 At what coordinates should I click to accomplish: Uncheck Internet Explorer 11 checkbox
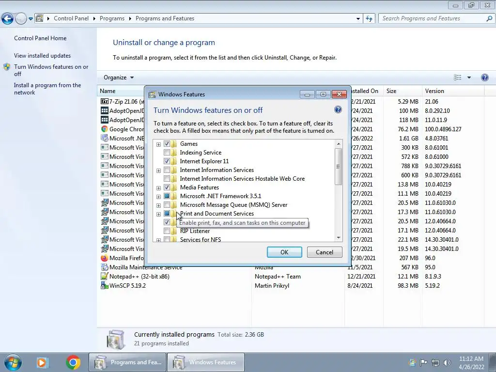coord(167,161)
